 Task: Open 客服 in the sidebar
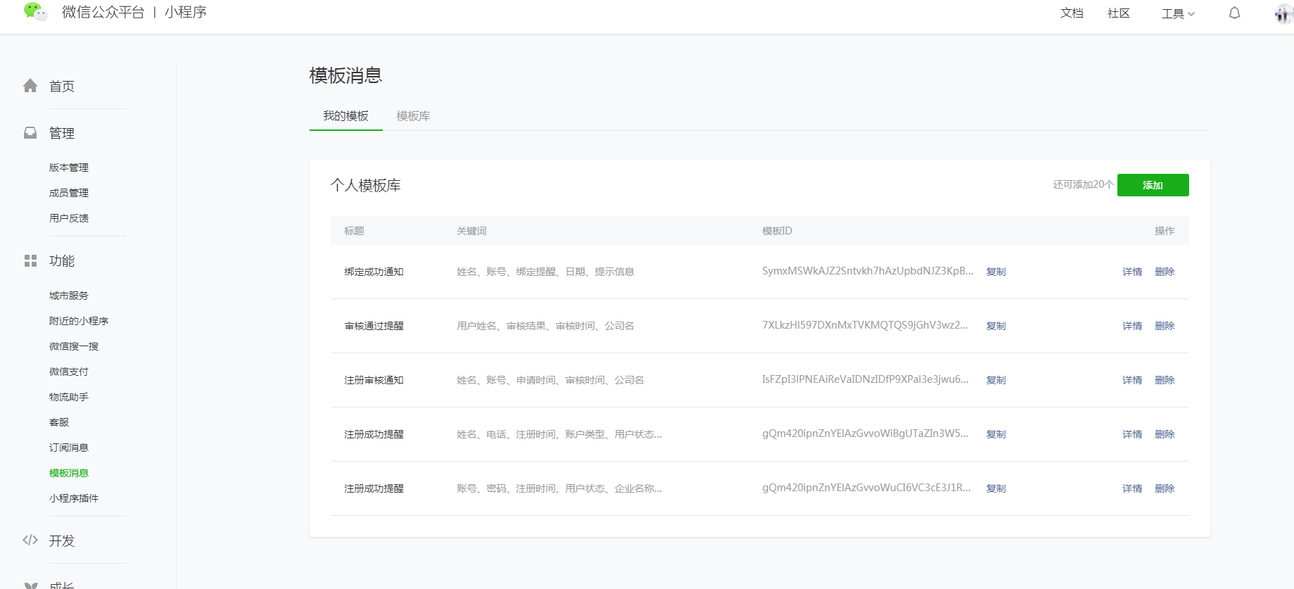click(x=59, y=422)
